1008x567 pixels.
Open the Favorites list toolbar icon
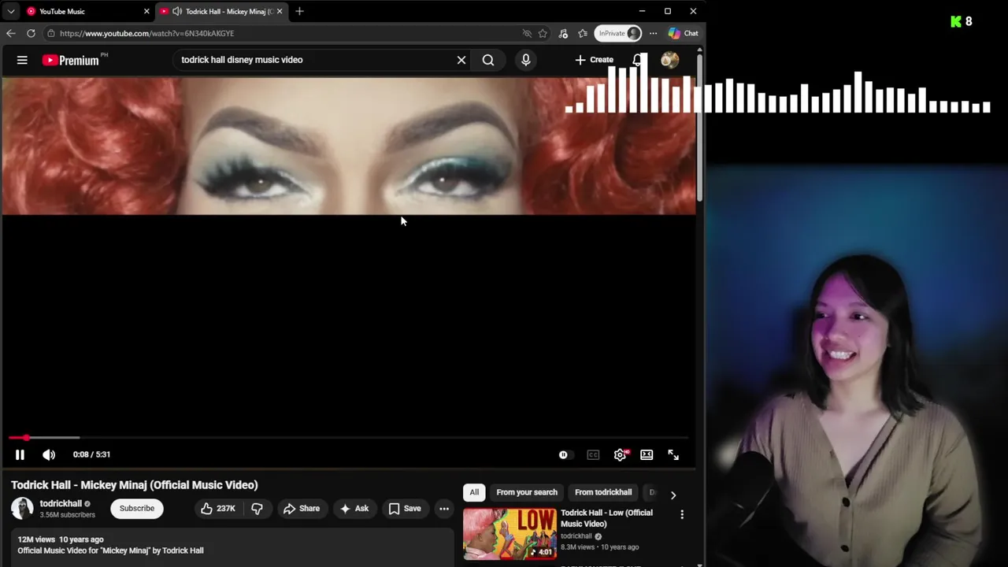tap(583, 33)
